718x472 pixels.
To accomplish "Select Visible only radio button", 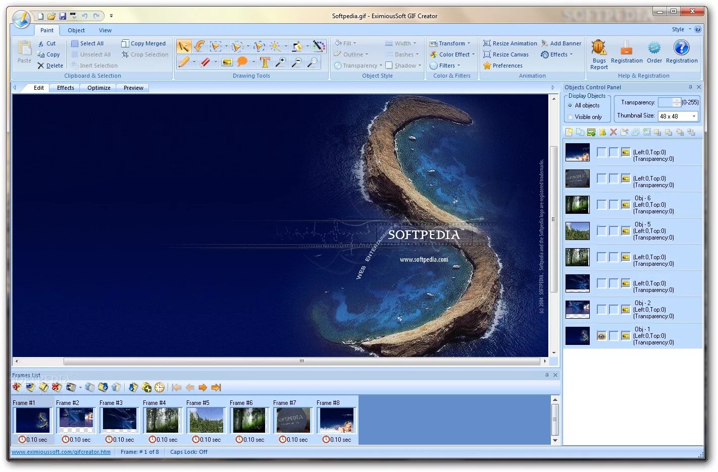I will (x=570, y=117).
